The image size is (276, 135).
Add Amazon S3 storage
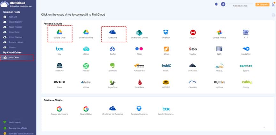[x=139, y=67]
